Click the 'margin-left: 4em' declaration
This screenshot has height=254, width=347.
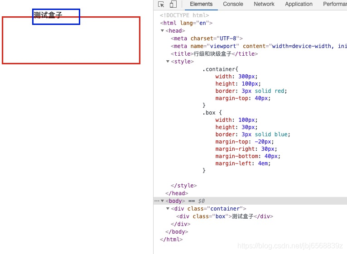243,163
